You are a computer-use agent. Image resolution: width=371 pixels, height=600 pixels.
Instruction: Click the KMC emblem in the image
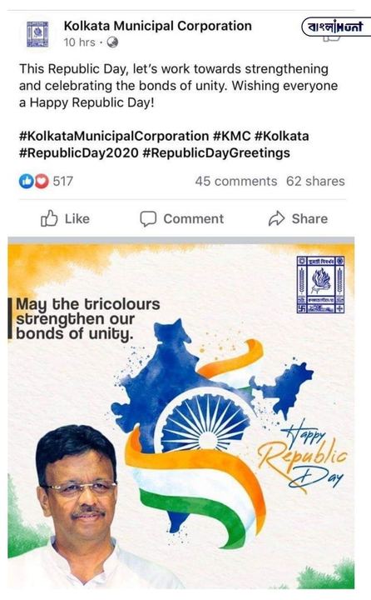click(320, 285)
